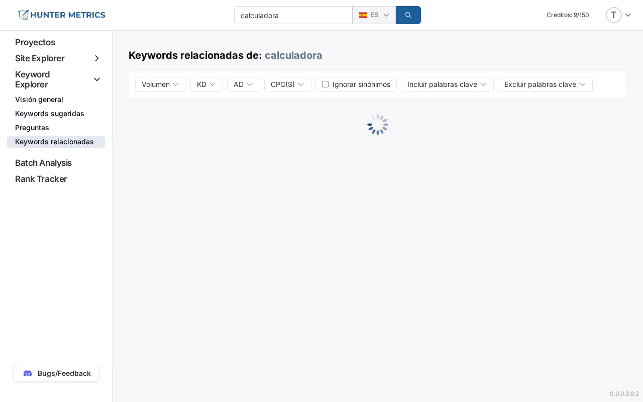This screenshot has width=643, height=402.
Task: Click the Spanish flag icon
Action: click(363, 15)
